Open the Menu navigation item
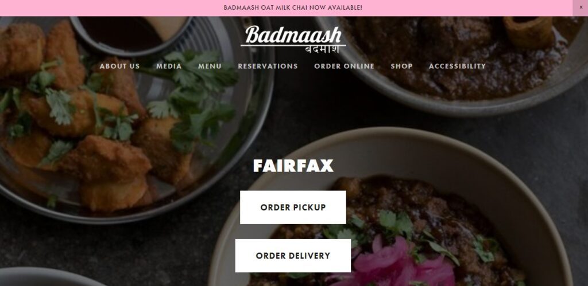This screenshot has width=588, height=286. coord(210,66)
